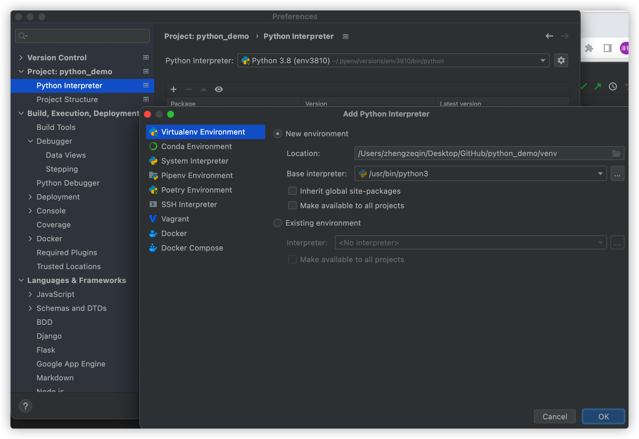Viewport: 639px width, 439px height.
Task: Collapse Languages & Frameworks node
Action: tap(21, 280)
